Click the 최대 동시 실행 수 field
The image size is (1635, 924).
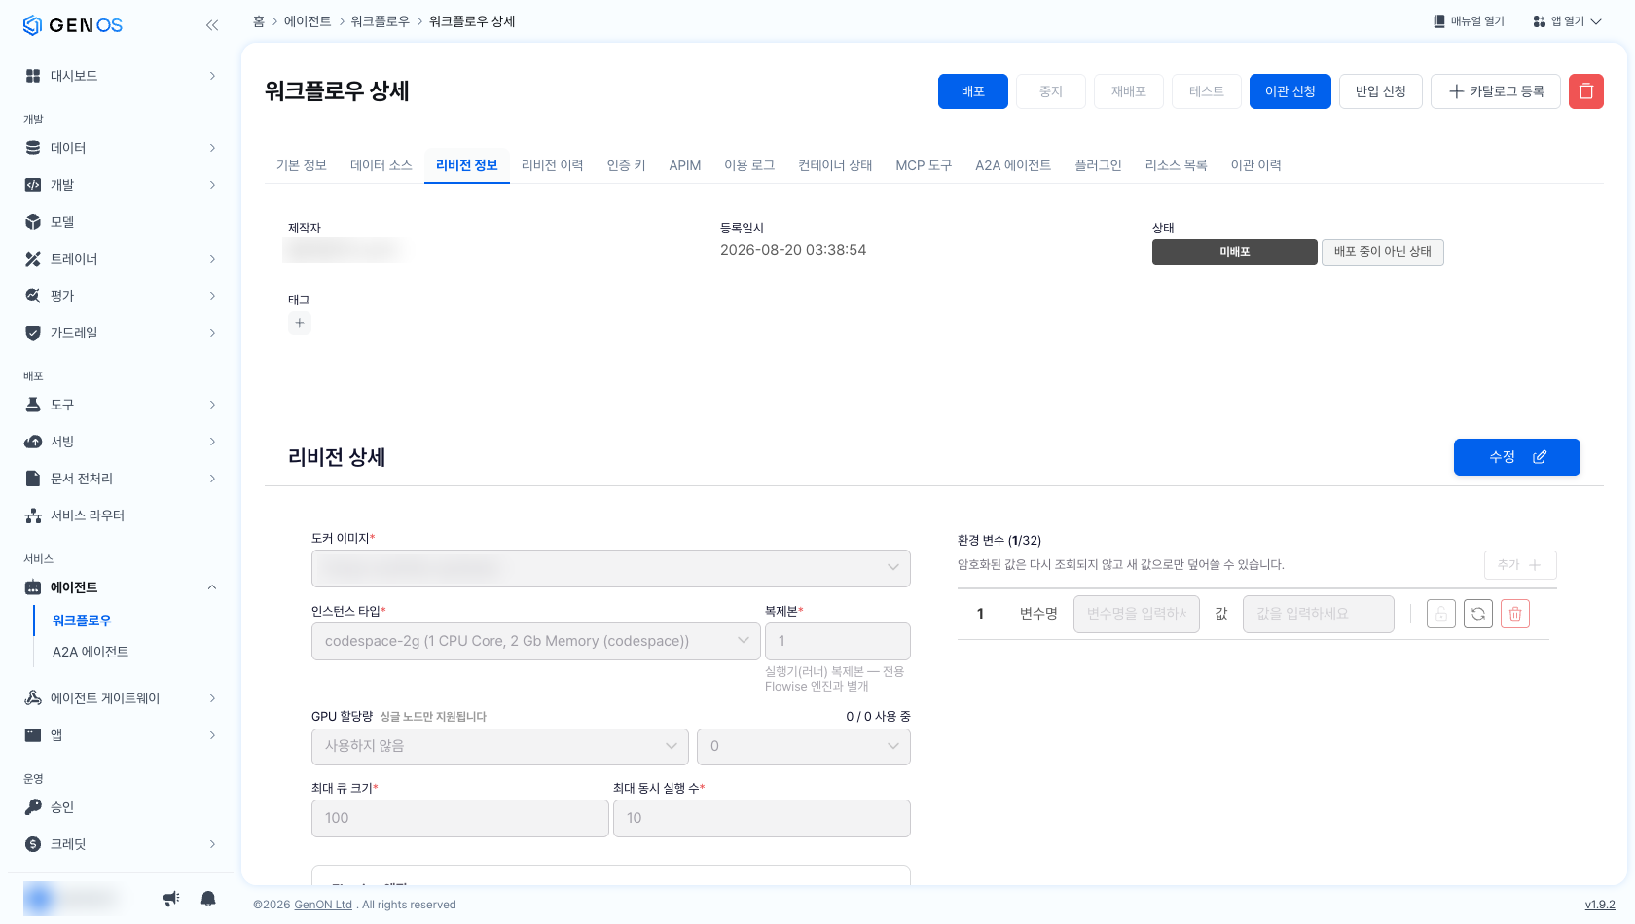pyautogui.click(x=762, y=818)
